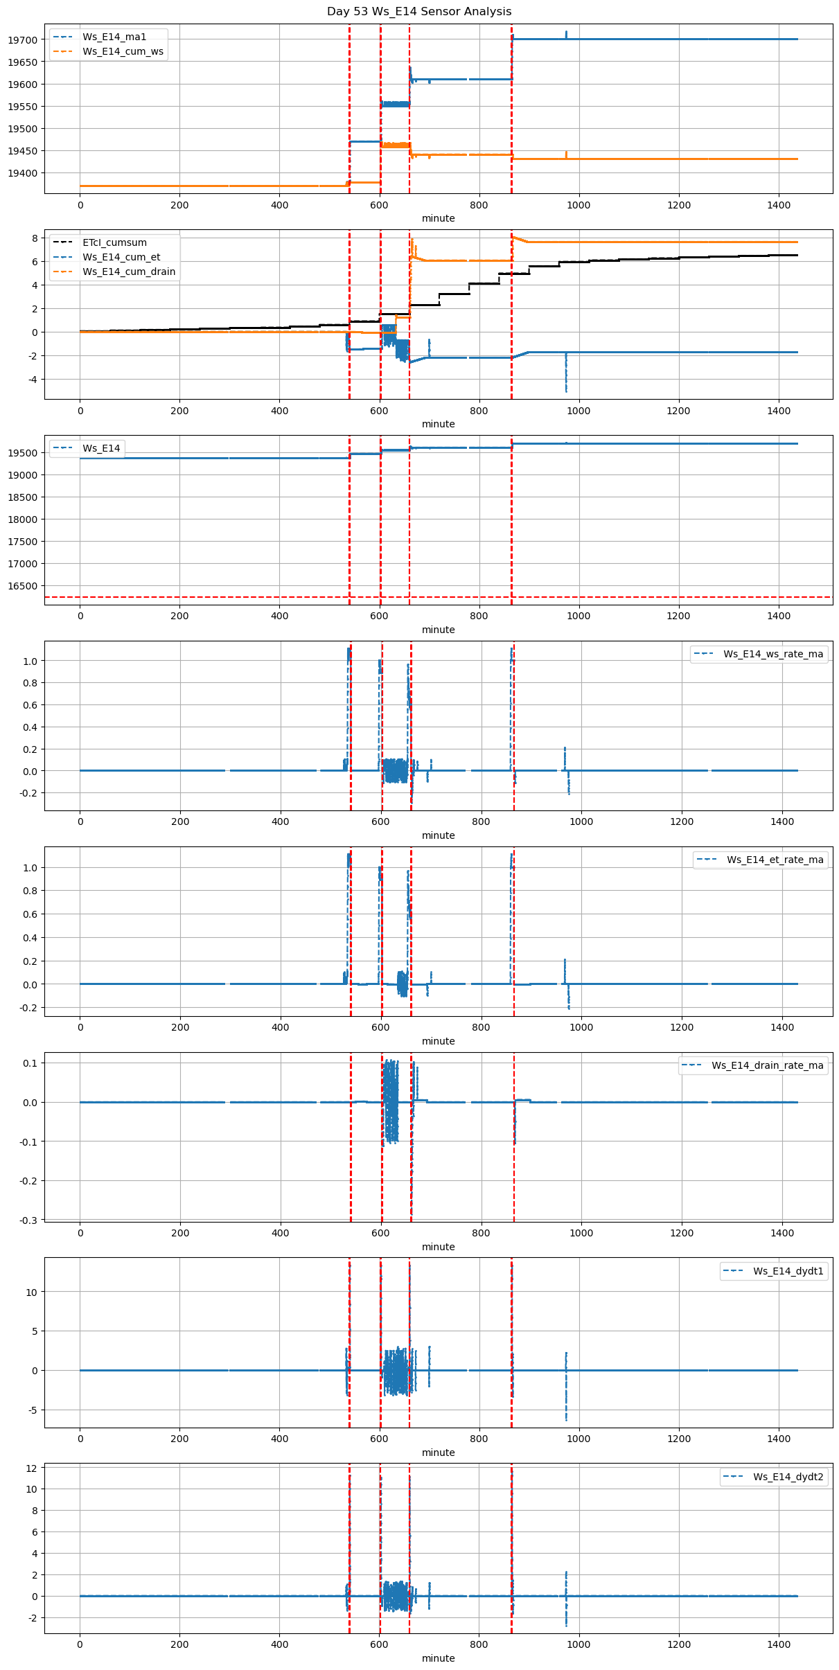839x1670 pixels.
Task: Click the 'minute' label below the dydt2 chart
Action: point(439,1659)
